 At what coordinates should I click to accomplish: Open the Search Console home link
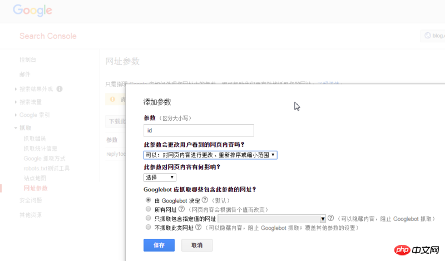(48, 36)
